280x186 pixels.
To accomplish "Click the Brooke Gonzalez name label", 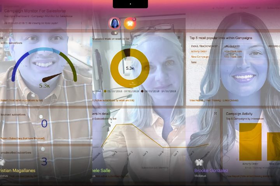I will pyautogui.click(x=211, y=170).
